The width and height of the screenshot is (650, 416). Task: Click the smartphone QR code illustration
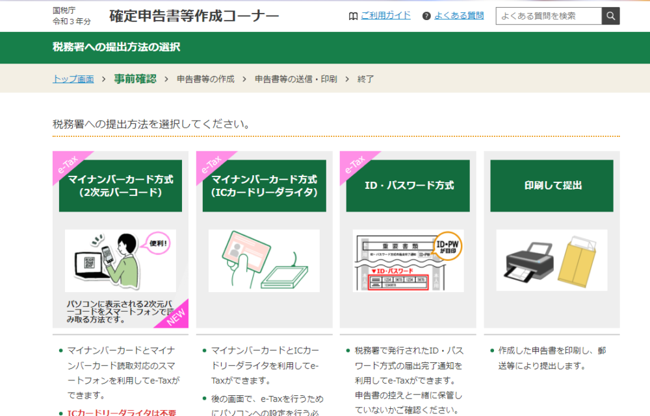[120, 260]
